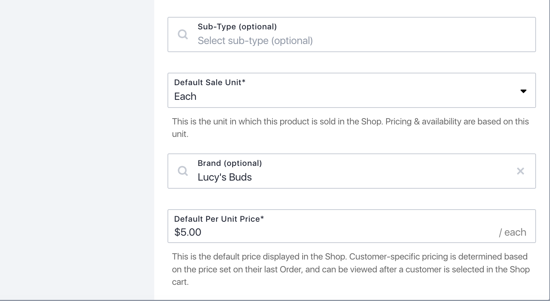Viewport: 550px width, 301px height.
Task: Click the default price help text paragraph
Action: [350, 269]
